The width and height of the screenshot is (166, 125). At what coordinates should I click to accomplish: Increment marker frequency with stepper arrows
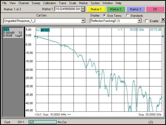coord(83,8)
